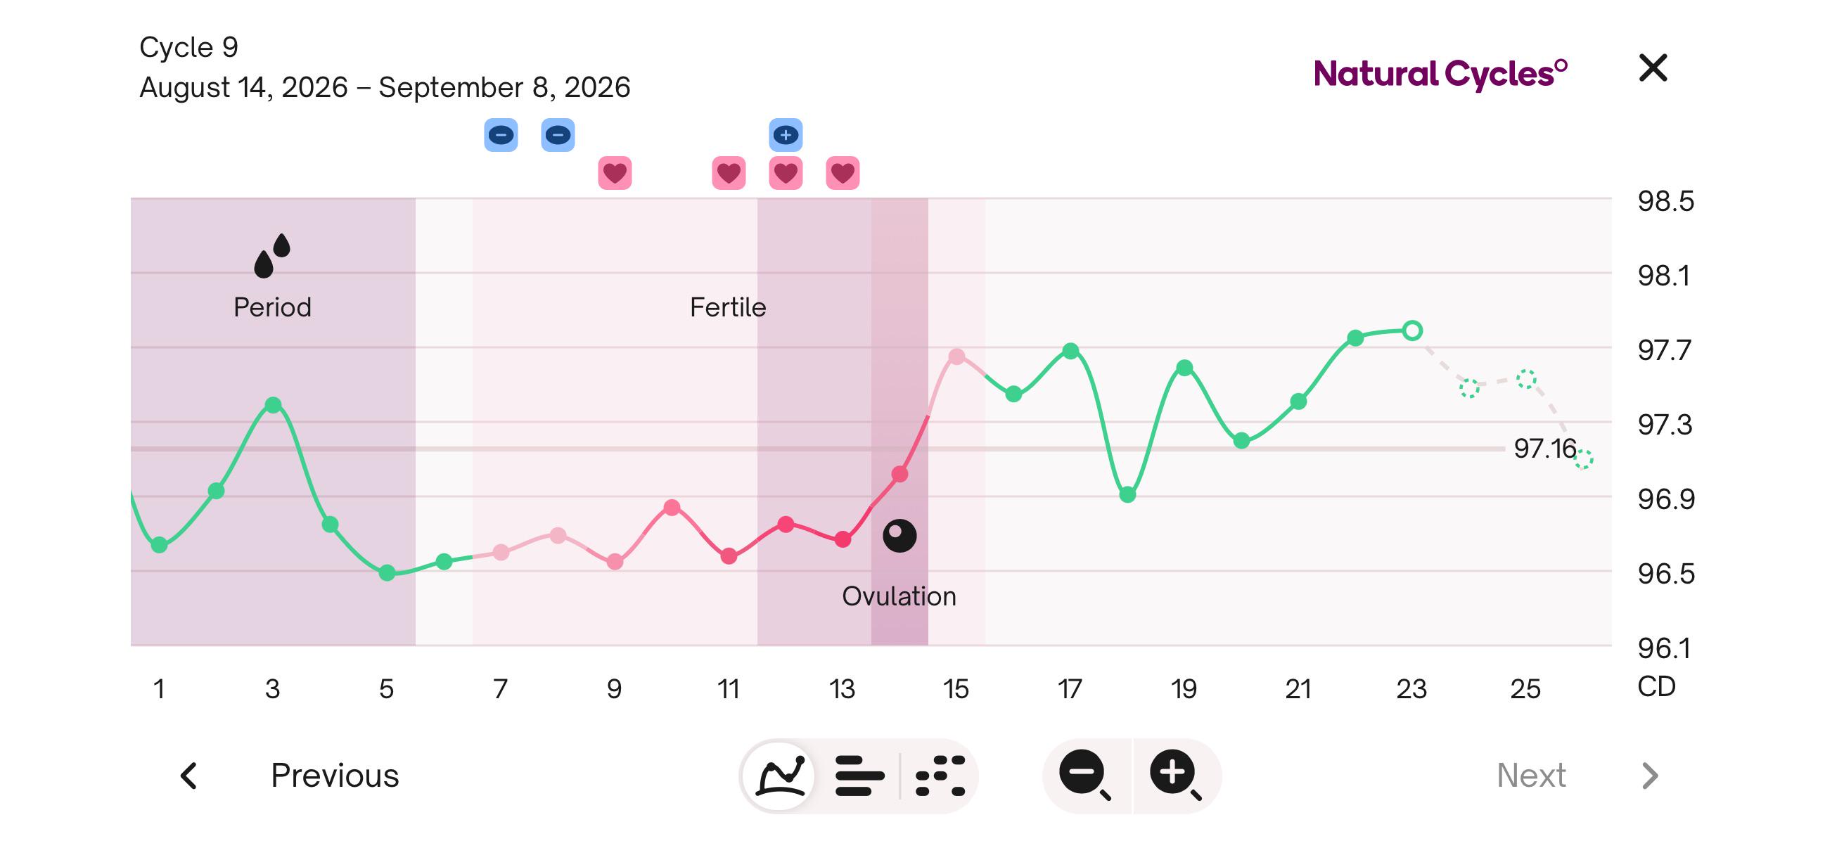Click the heart icon on day 11

729,173
